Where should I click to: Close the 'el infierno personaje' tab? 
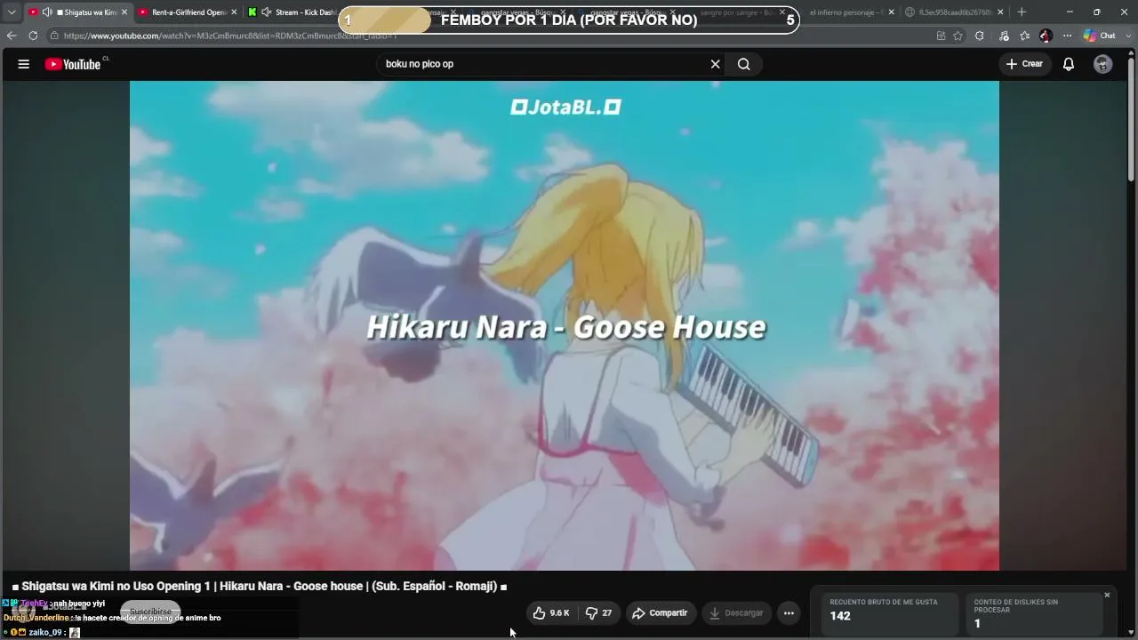coord(892,12)
